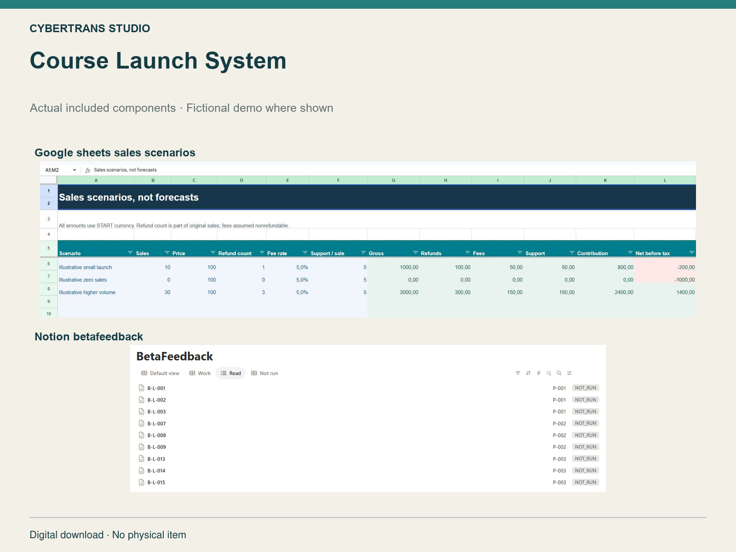The height and width of the screenshot is (552, 736).
Task: Click NOT_RUN tag on B-L-015 row
Action: coord(586,482)
